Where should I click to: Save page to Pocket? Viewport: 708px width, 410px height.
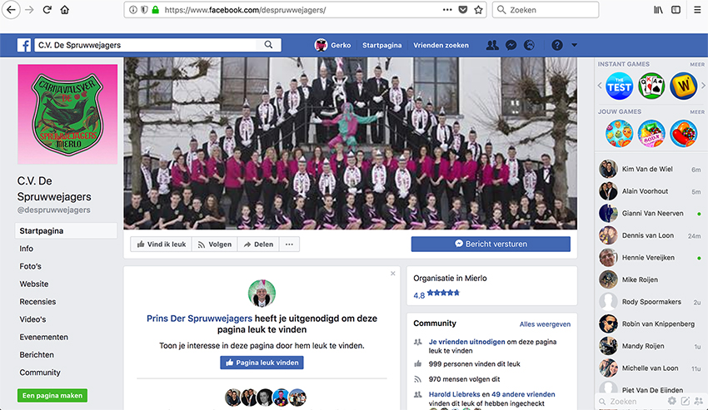pyautogui.click(x=463, y=9)
